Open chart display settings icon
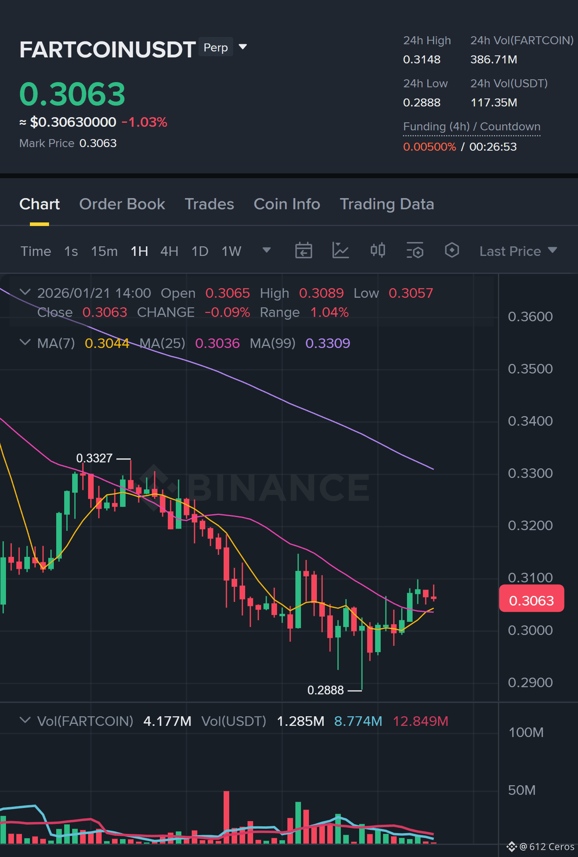This screenshot has height=857, width=578. pyautogui.click(x=415, y=251)
